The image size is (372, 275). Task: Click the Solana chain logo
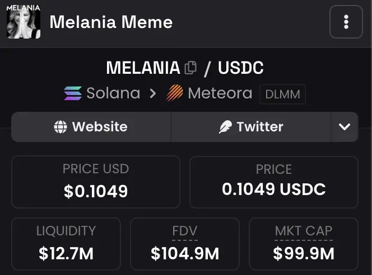73,93
